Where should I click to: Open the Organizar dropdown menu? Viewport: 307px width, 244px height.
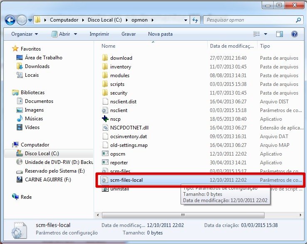click(x=25, y=34)
